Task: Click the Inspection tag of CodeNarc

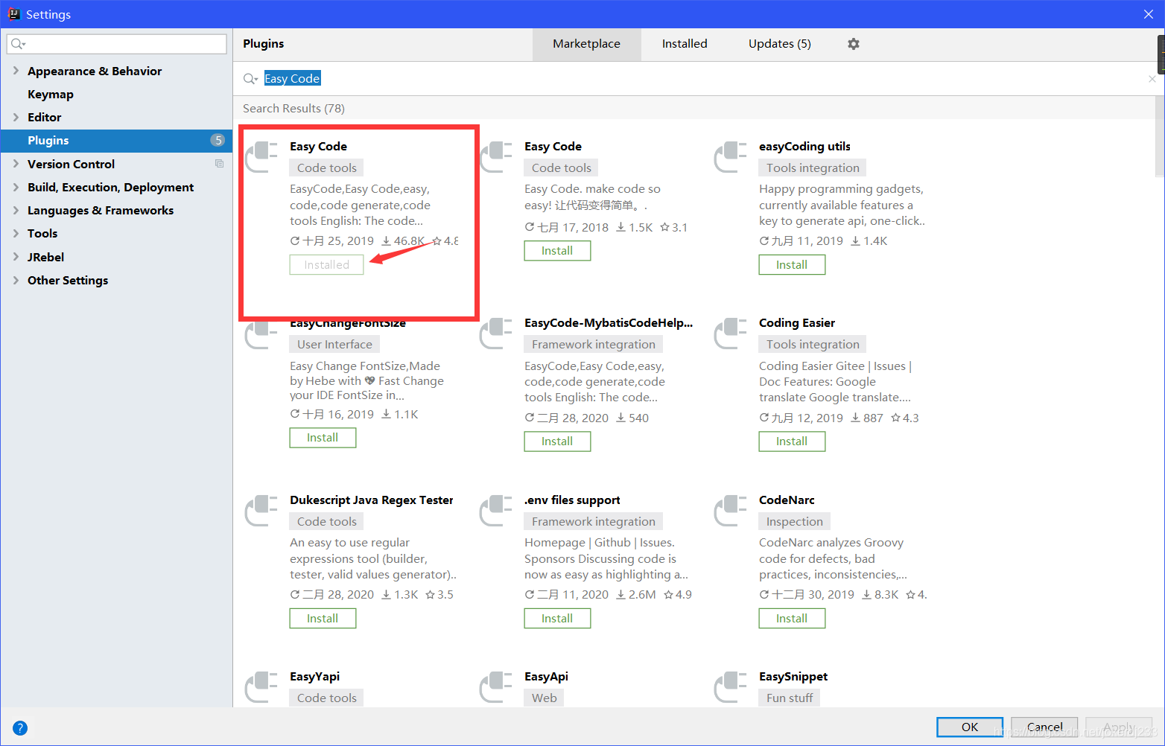Action: (x=795, y=522)
